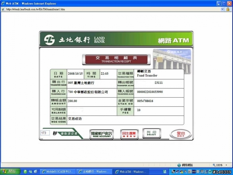Screen dimensions: 233x175
Task: Click the second quick launch icon
Action: tap(31, 172)
